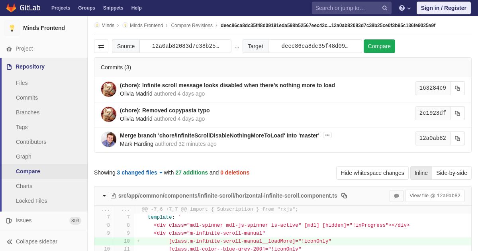Click Olivia Madrid avatar on first commit
This screenshot has width=478, height=251.
[x=109, y=89]
